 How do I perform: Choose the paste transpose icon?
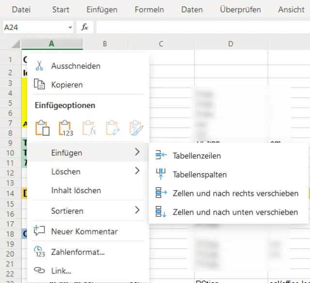[x=113, y=128]
